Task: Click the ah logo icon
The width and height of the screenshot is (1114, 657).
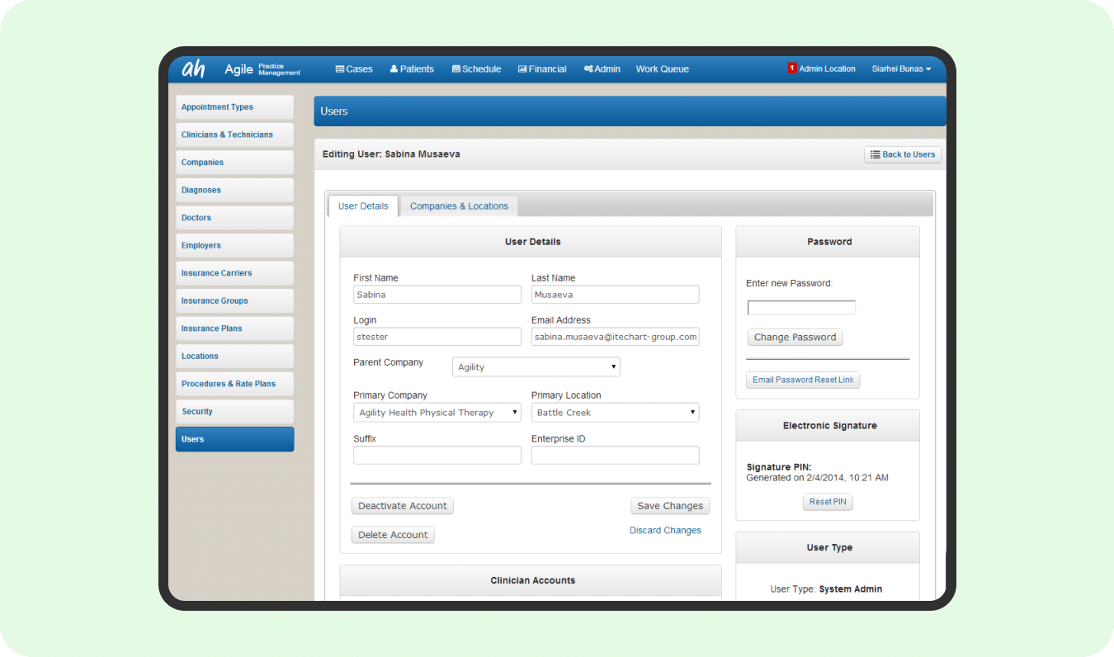Action: pyautogui.click(x=193, y=69)
